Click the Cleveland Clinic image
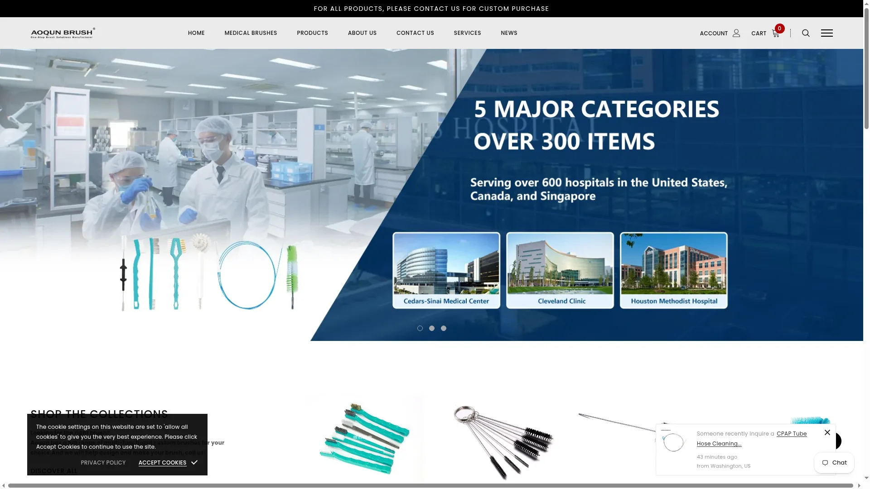This screenshot has width=870, height=489. point(560,270)
